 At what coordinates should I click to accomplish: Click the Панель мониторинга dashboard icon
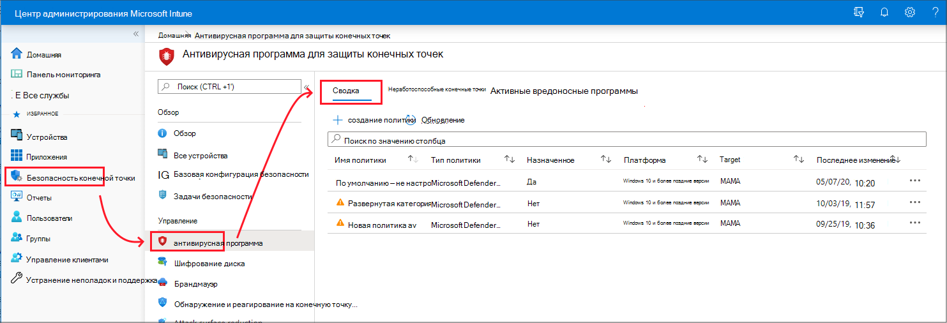pyautogui.click(x=17, y=74)
